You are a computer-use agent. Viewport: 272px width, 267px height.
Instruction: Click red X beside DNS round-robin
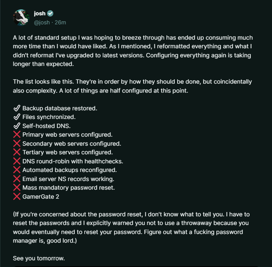tap(17, 161)
